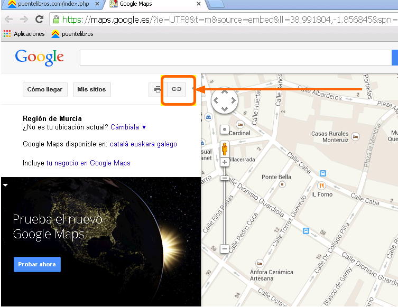
Task: Close the puentelibros.com tab
Action: 97,4
